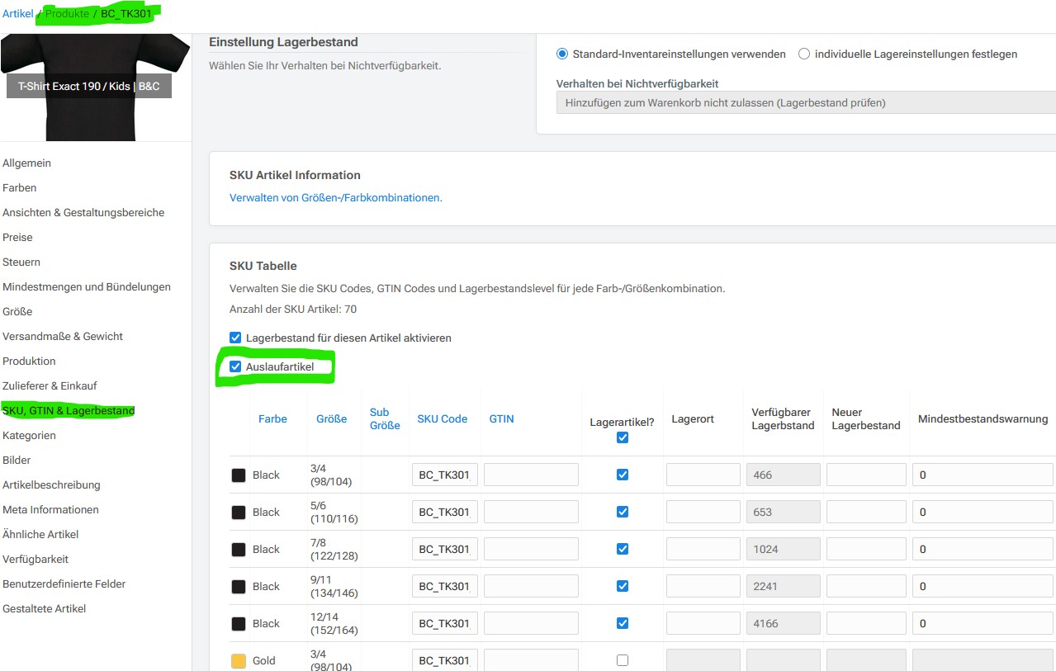This screenshot has height=671, width=1056.
Task: Toggle the Auslaufartikel checkbox
Action: (236, 366)
